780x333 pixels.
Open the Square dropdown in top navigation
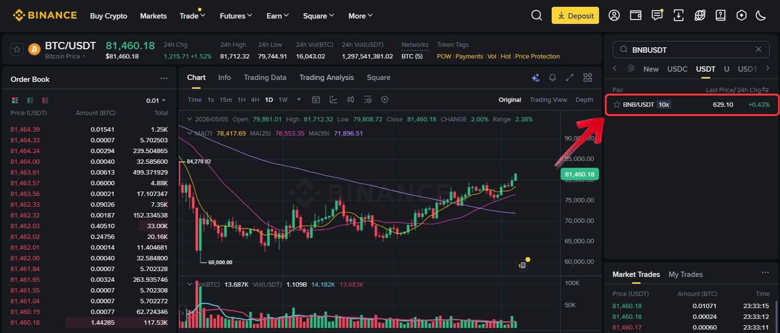pyautogui.click(x=319, y=16)
